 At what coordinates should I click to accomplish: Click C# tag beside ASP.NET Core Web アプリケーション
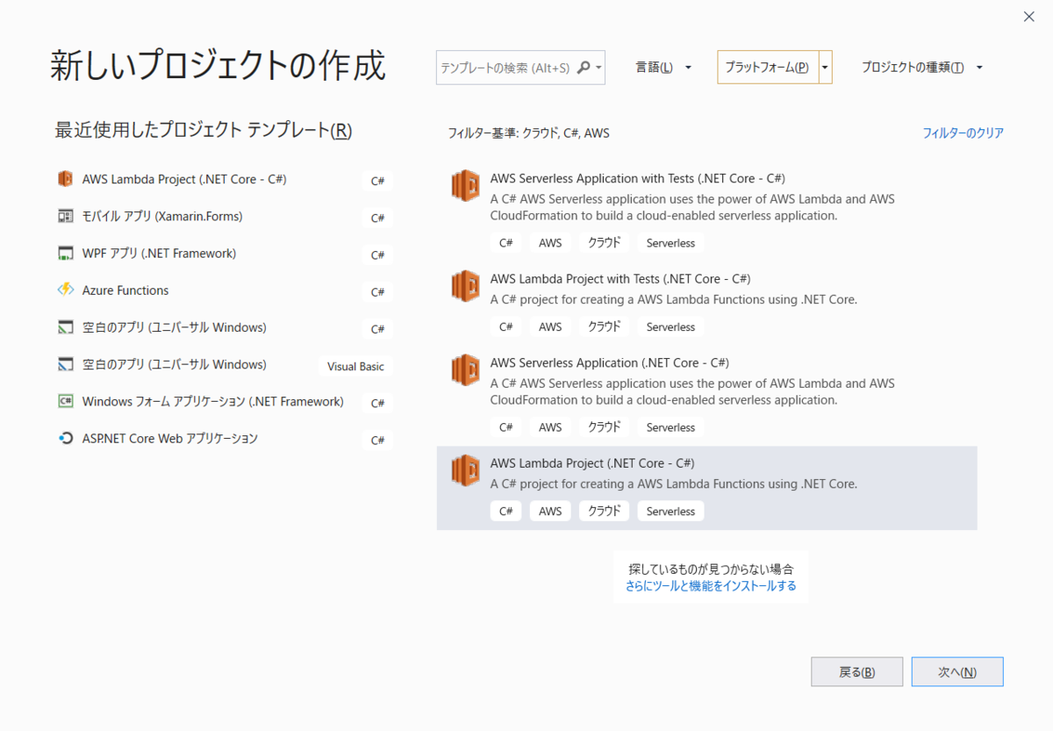[378, 441]
